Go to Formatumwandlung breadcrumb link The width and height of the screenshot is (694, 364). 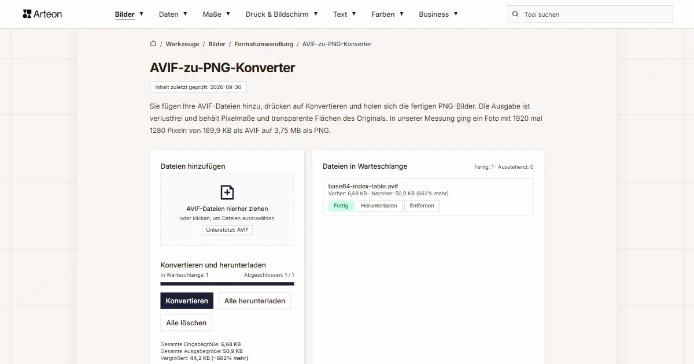pos(264,44)
